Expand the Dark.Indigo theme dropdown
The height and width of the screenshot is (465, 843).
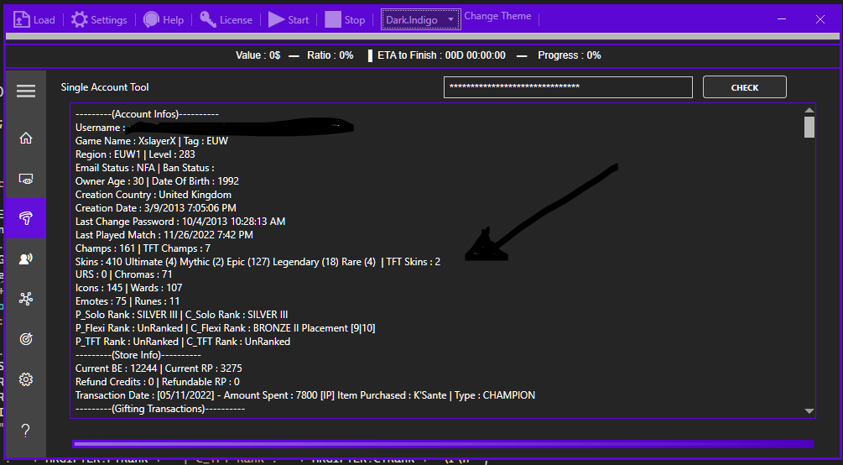tap(420, 20)
